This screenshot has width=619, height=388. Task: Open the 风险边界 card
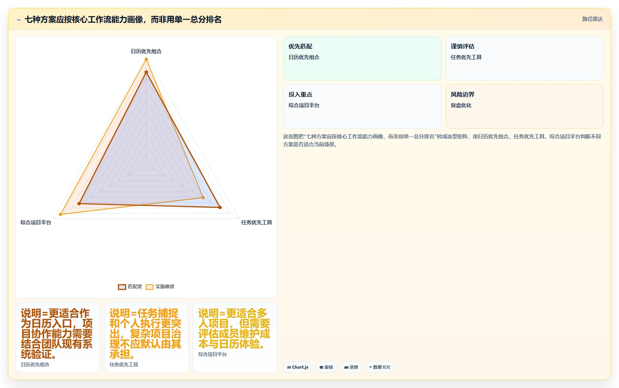click(524, 106)
